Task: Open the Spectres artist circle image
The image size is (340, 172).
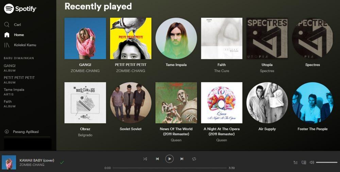Action: click(313, 38)
